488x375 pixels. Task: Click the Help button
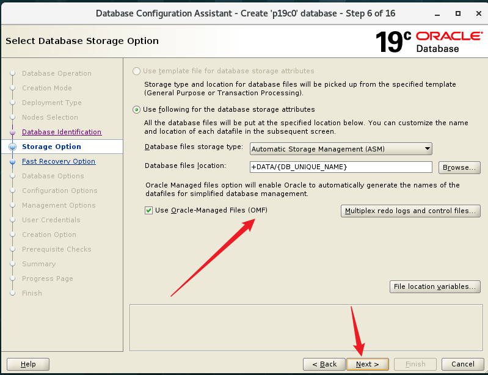point(28,364)
